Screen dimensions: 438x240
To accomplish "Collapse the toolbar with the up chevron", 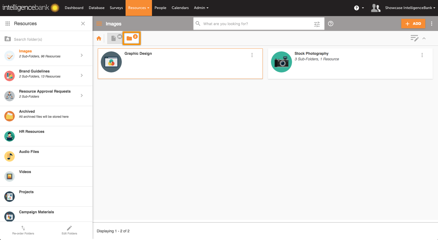I will tap(424, 38).
